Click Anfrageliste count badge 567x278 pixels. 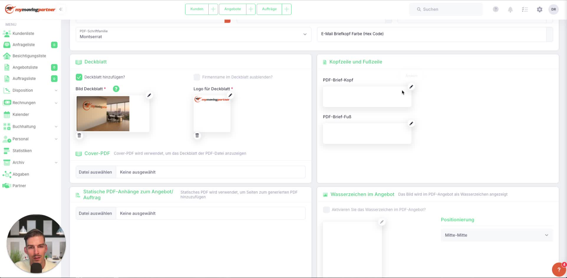tap(54, 45)
